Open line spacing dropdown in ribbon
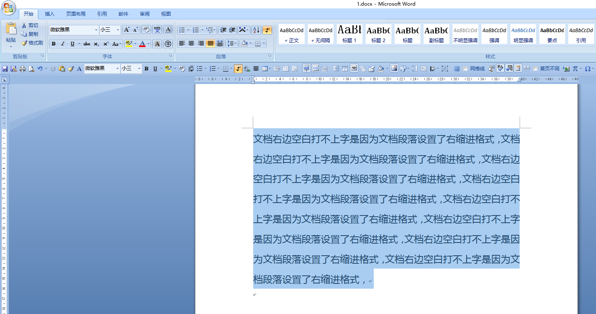The image size is (596, 314). [x=236, y=43]
